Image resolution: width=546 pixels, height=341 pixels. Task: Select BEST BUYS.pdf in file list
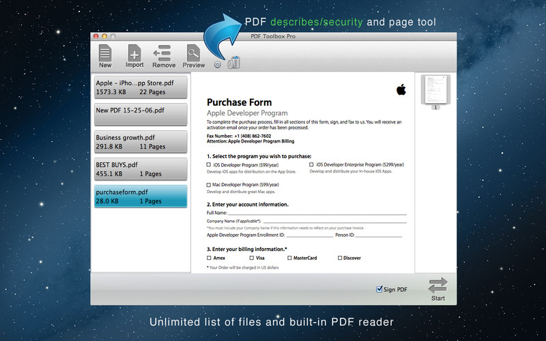(x=141, y=169)
